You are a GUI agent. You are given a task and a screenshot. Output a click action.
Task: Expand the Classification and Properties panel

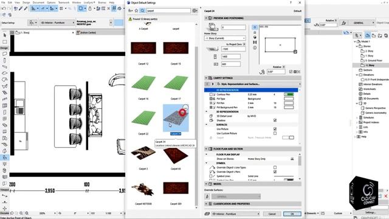206,204
